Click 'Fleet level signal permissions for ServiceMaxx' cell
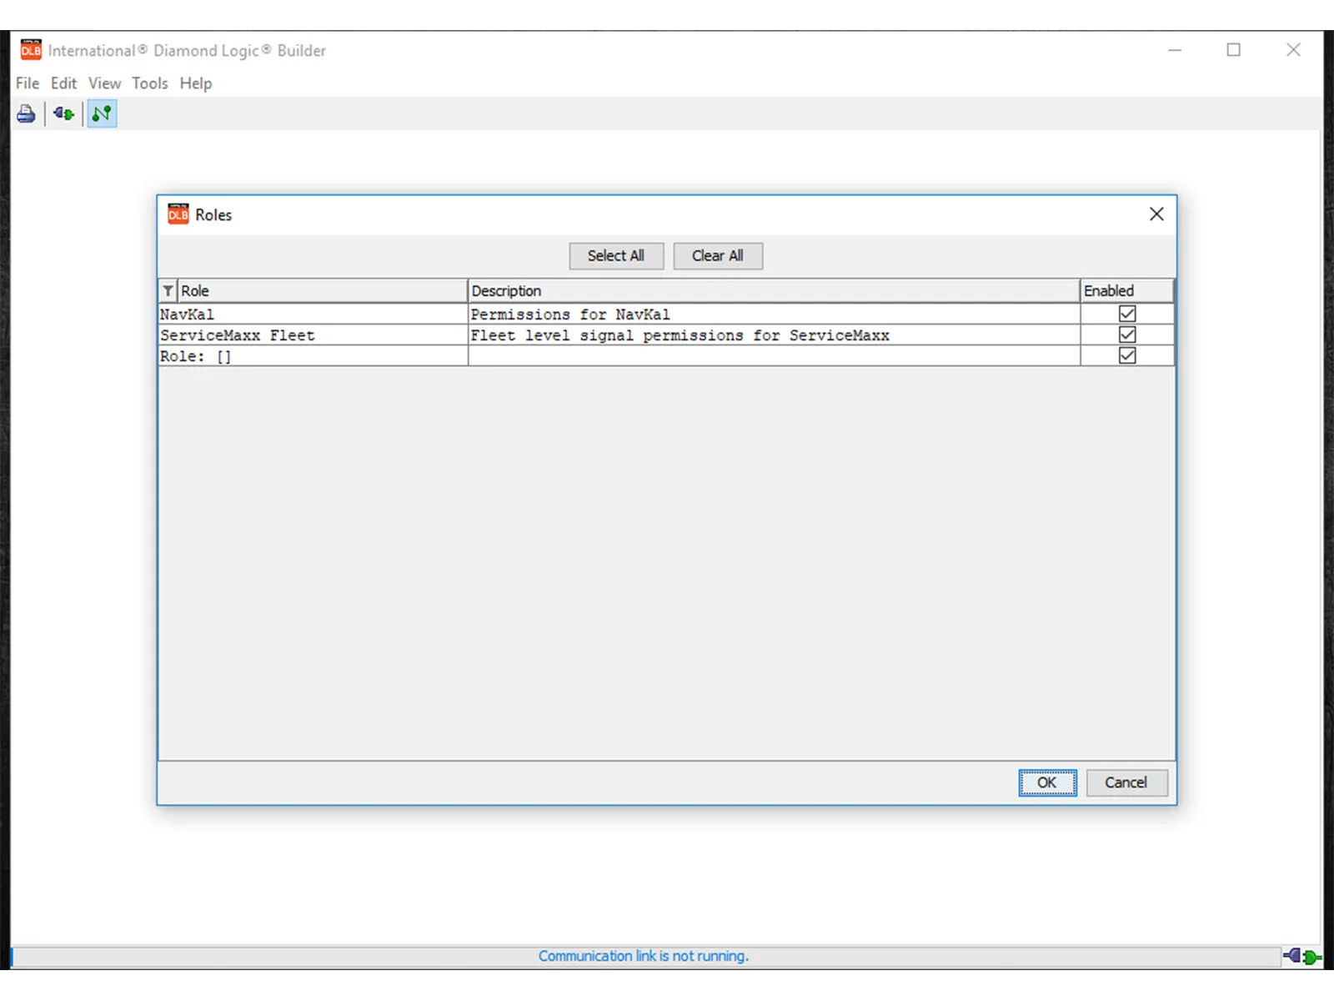The height and width of the screenshot is (1001, 1334). point(774,335)
